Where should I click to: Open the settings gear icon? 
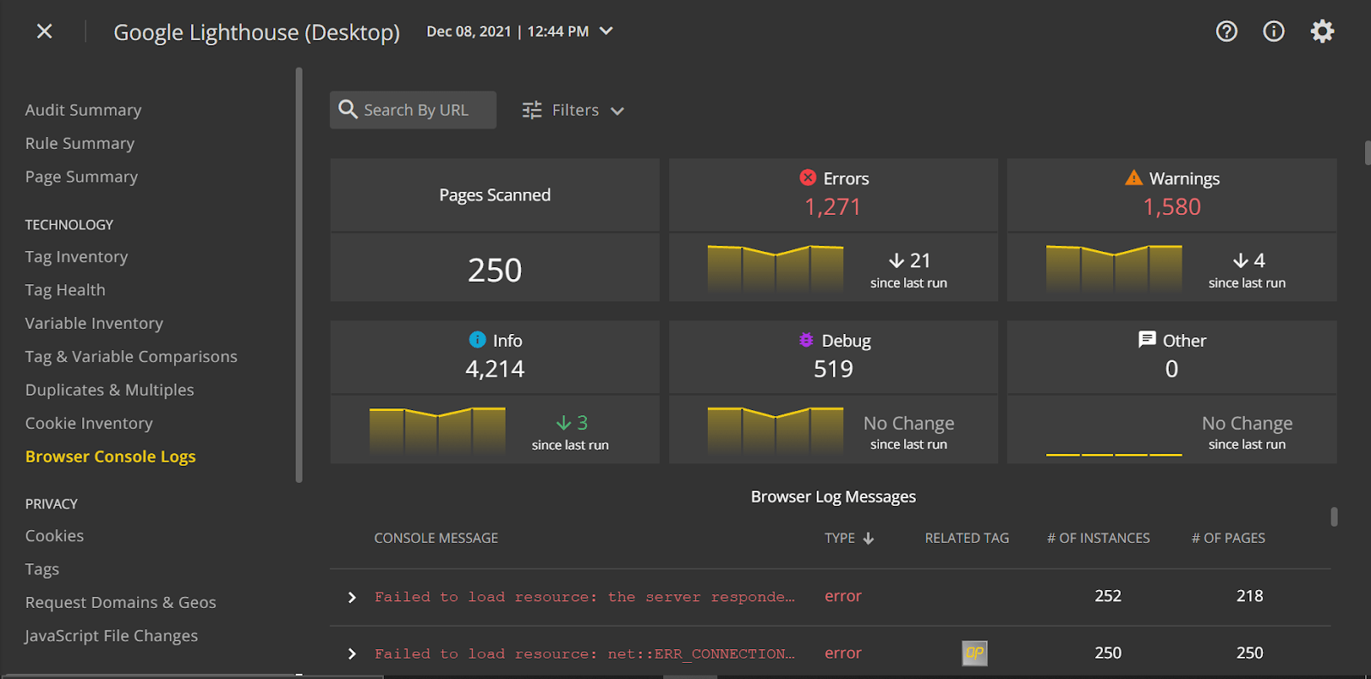(x=1322, y=32)
